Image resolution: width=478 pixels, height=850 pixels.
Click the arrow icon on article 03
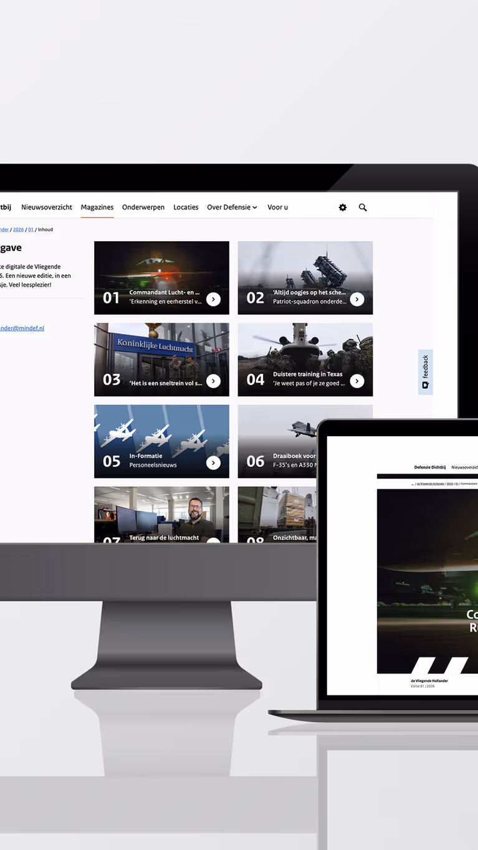click(213, 381)
